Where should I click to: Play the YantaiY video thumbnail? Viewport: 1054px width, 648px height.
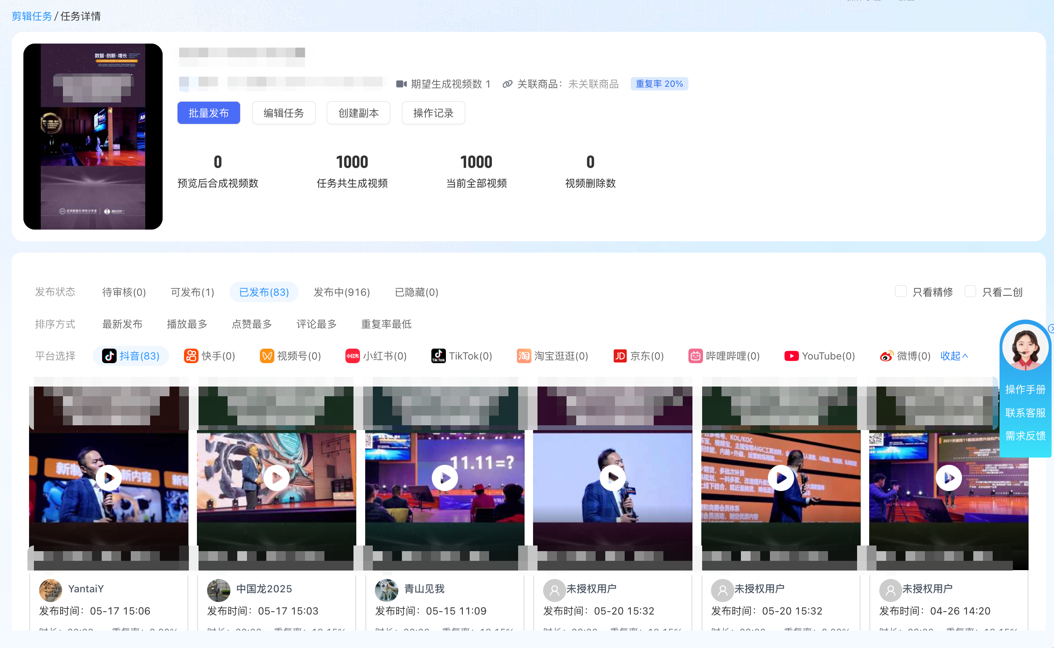coord(109,477)
